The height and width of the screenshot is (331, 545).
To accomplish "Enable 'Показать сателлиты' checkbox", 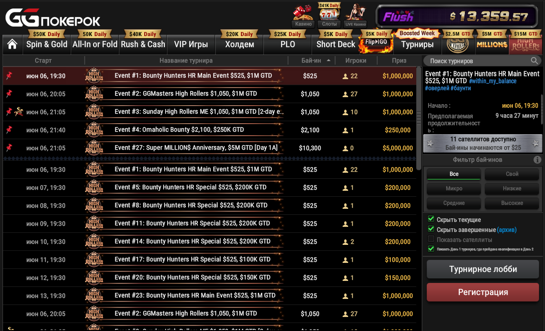I will tap(431, 239).
